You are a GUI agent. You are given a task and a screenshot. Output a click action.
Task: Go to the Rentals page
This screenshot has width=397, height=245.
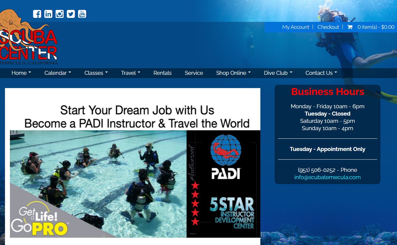click(162, 73)
